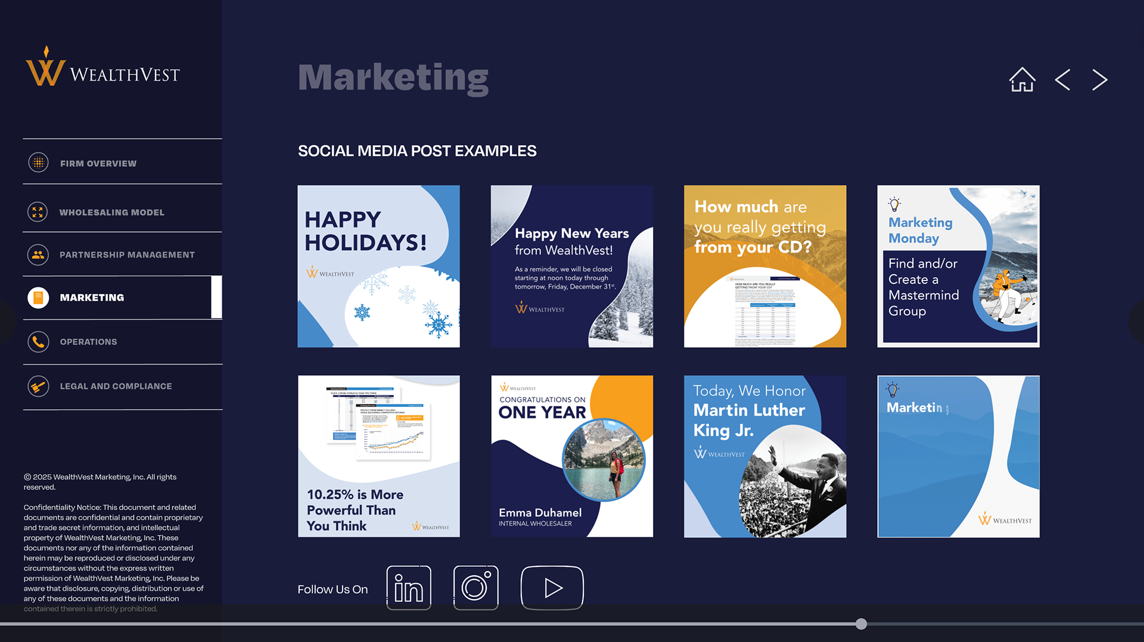Image resolution: width=1144 pixels, height=642 pixels.
Task: Open the Emma Duhamel One Year thumbnail
Action: coord(572,456)
